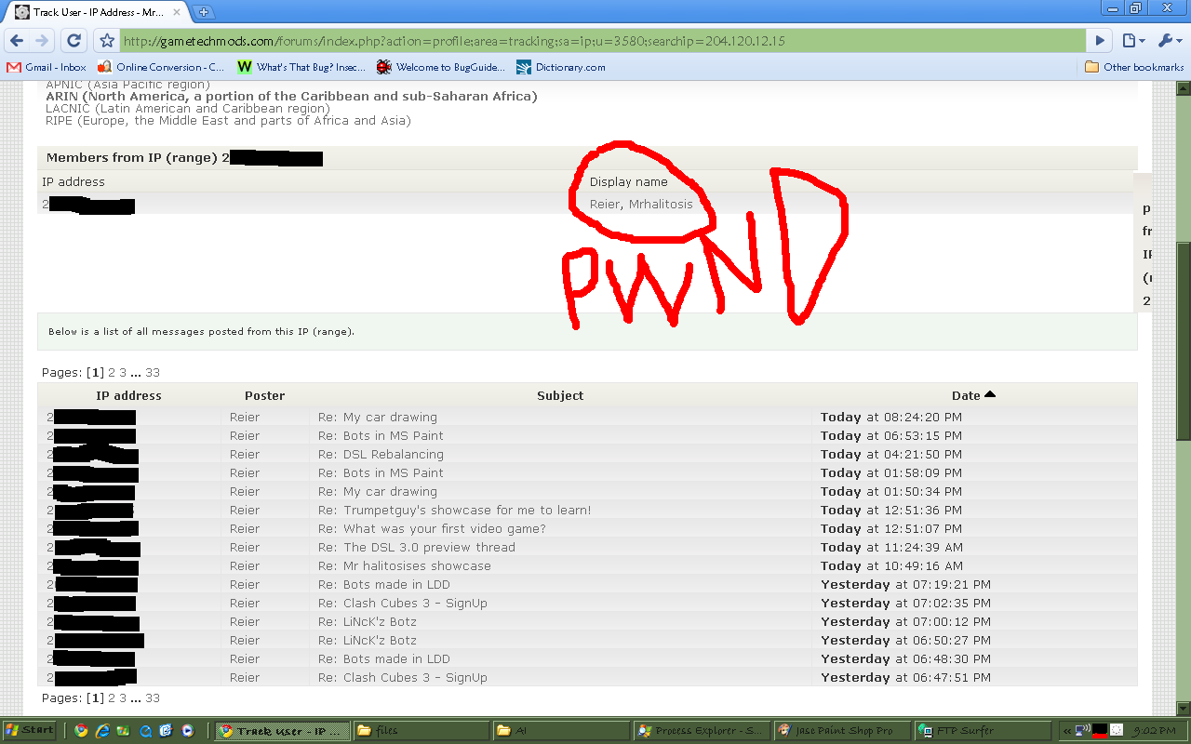Viewport: 1191px width, 744px height.
Task: Reload the page with the refresh button
Action: (74, 41)
